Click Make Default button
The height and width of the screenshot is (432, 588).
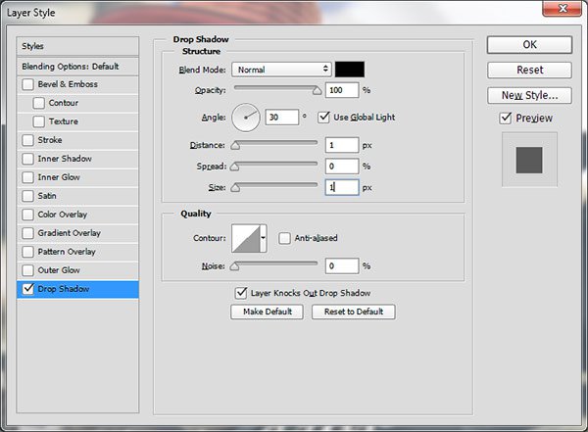point(267,312)
